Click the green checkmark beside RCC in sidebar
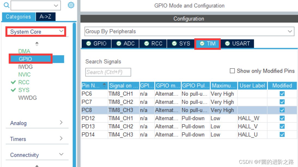 (x=13, y=82)
